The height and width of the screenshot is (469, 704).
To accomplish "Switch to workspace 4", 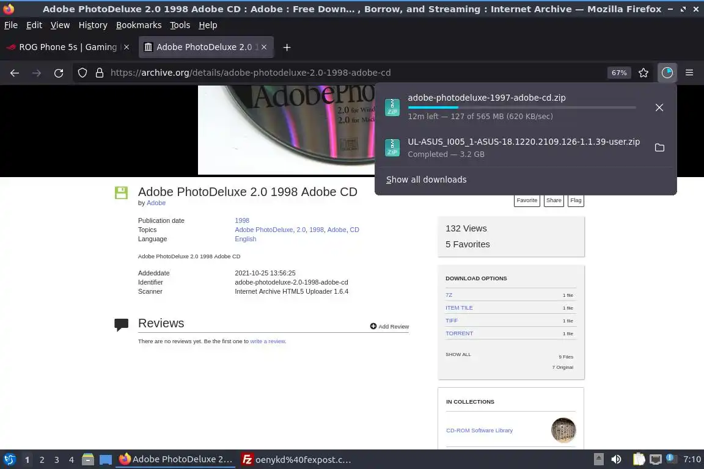I will (71, 460).
